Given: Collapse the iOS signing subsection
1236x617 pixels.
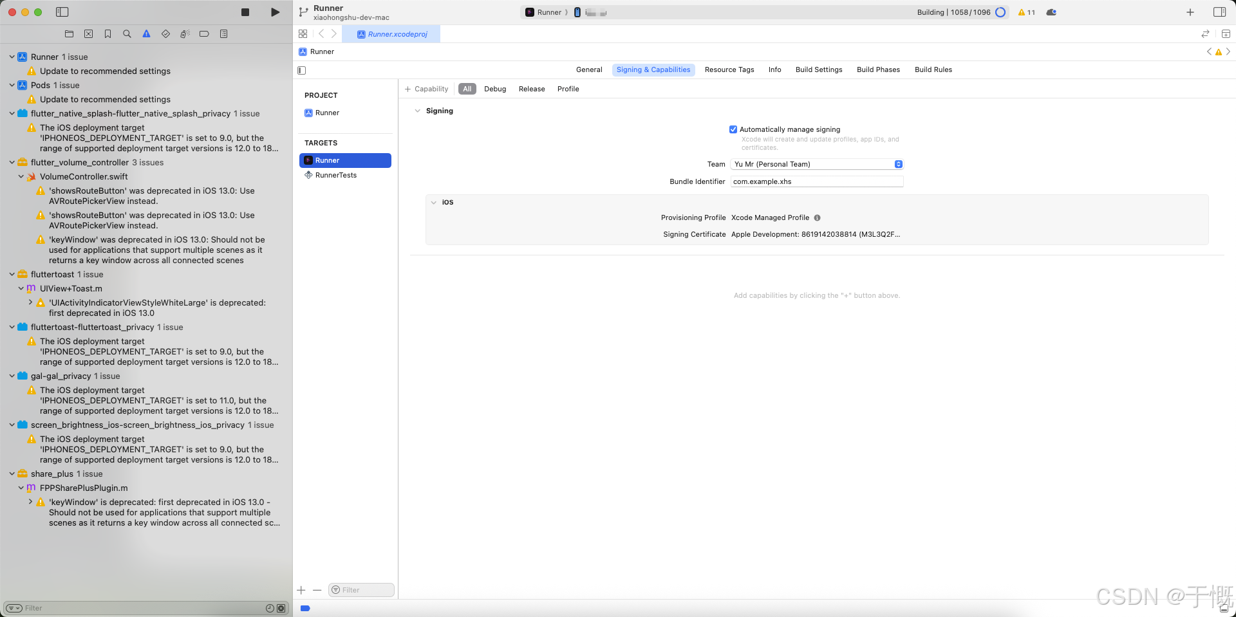Looking at the screenshot, I should point(433,203).
